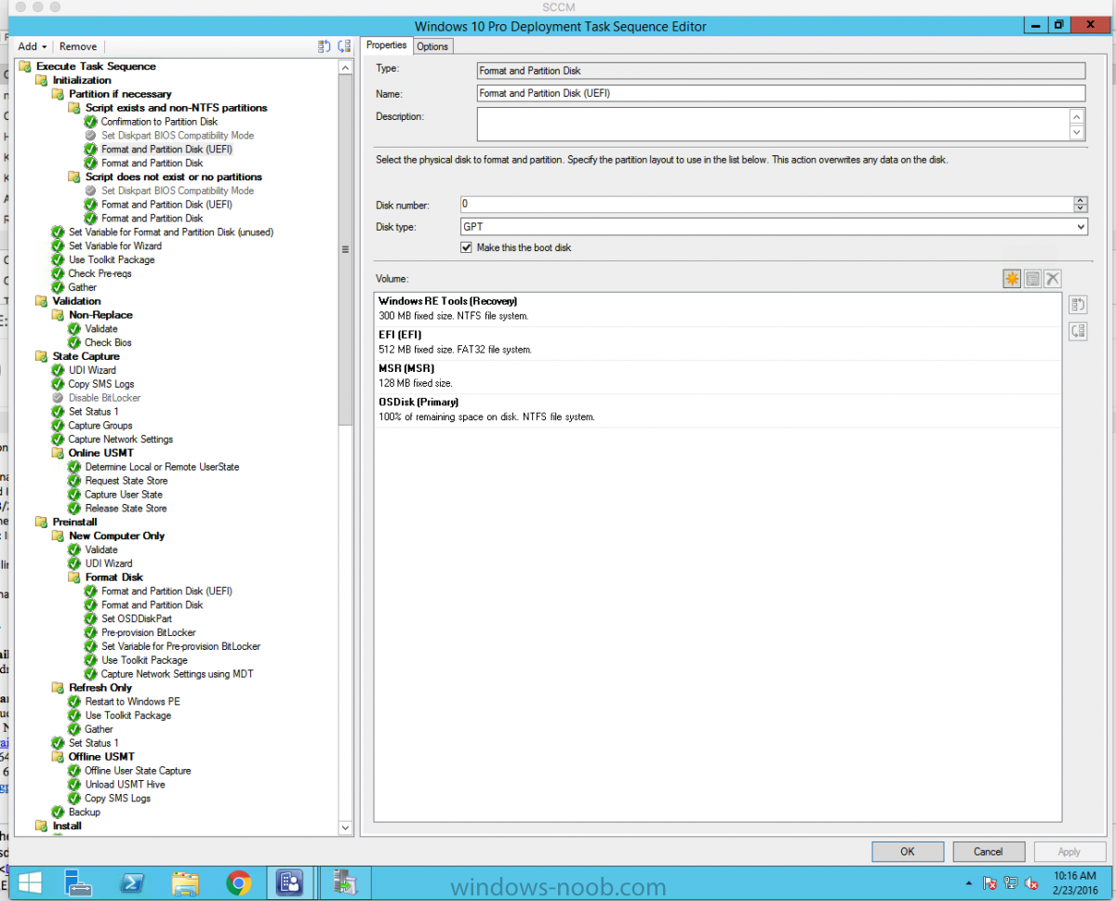
Task: Click the move step up icon above the tree
Action: 325,46
